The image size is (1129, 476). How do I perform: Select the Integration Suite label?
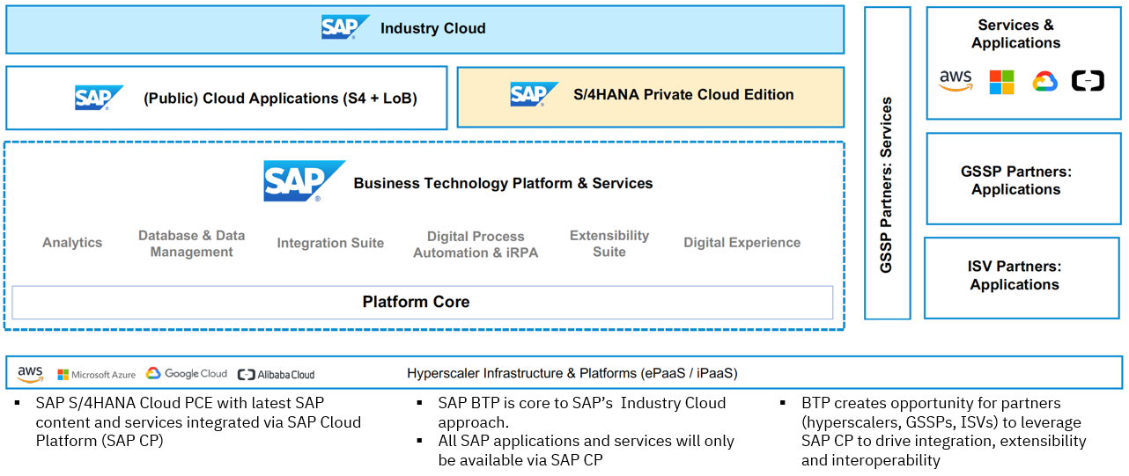tap(330, 243)
